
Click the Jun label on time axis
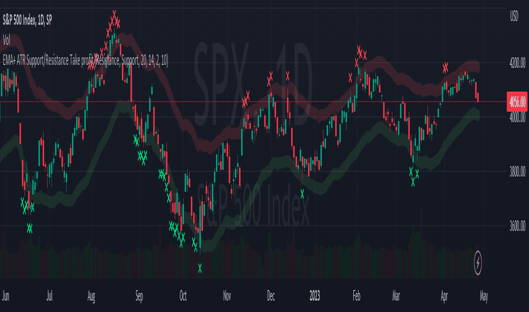(6, 296)
